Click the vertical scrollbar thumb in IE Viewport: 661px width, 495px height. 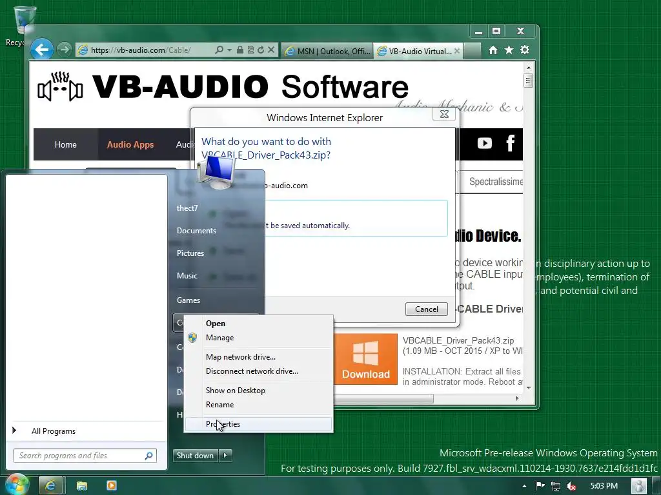pos(528,80)
